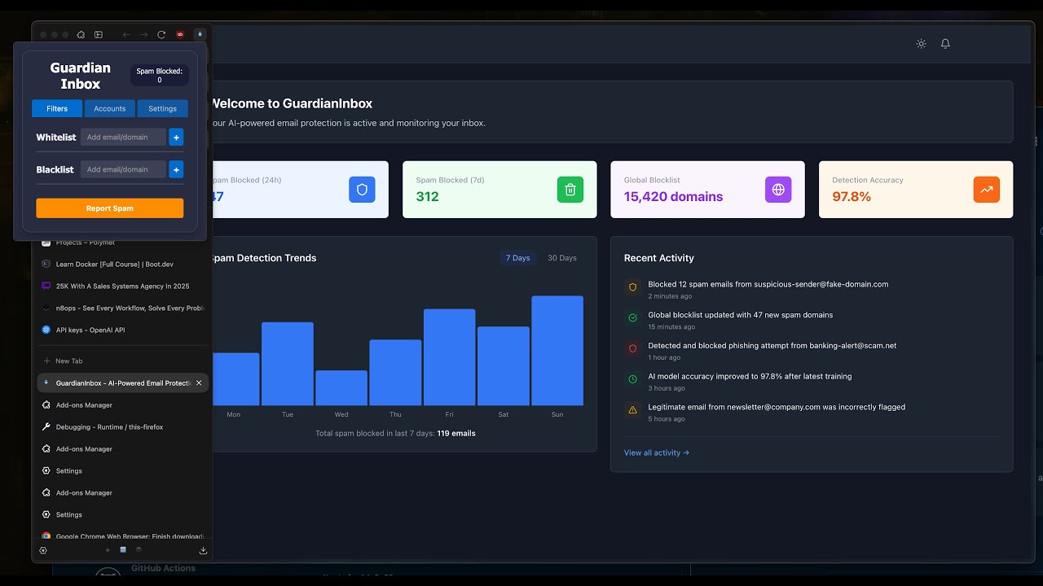Screen dimensions: 1043x586
Task: Click the Wednesday bar in the spam chart
Action: tap(341, 388)
